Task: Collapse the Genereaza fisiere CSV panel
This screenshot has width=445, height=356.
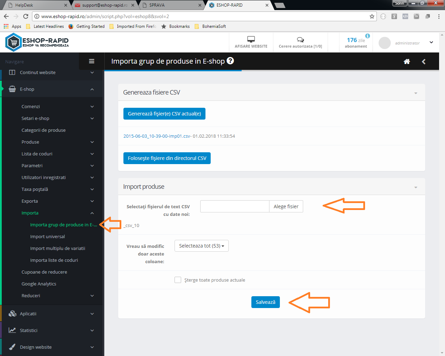Action: 416,93
